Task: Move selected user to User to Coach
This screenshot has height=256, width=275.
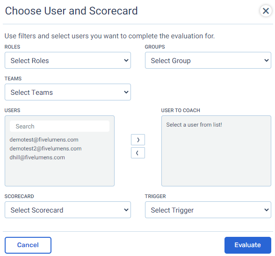Action: click(x=138, y=140)
